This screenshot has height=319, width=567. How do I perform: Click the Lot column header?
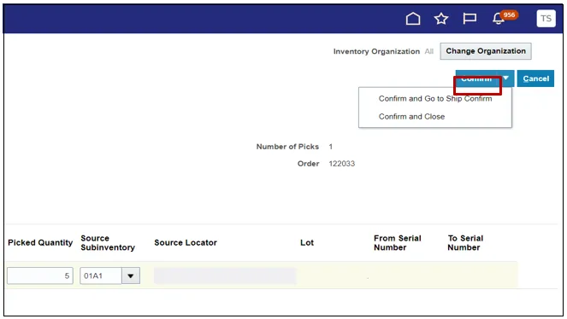click(307, 242)
